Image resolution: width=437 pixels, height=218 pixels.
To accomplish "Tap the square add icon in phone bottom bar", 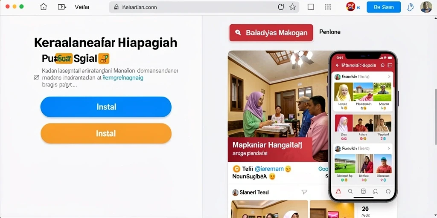I will (363, 191).
